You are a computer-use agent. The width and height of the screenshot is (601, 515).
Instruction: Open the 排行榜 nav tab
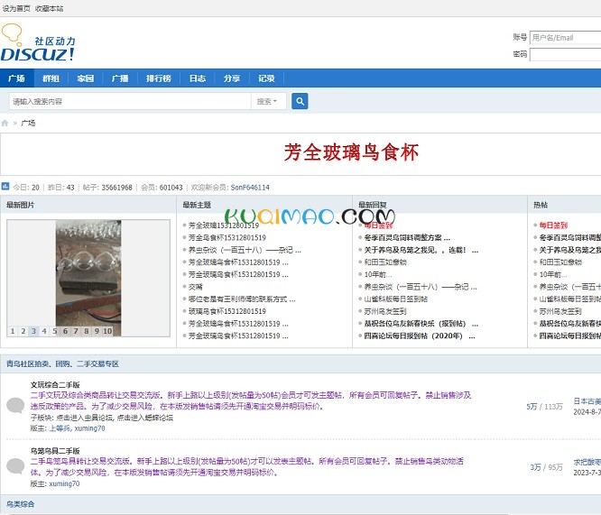point(158,78)
